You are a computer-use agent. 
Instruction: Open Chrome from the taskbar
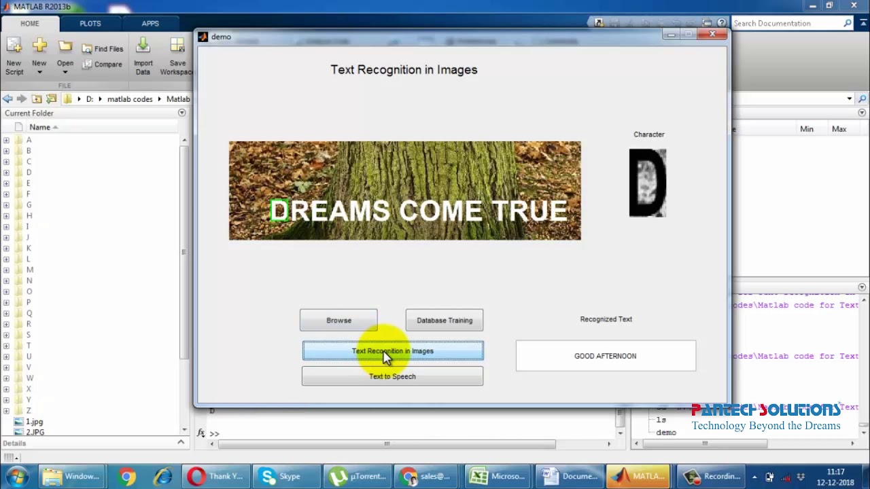(126, 476)
